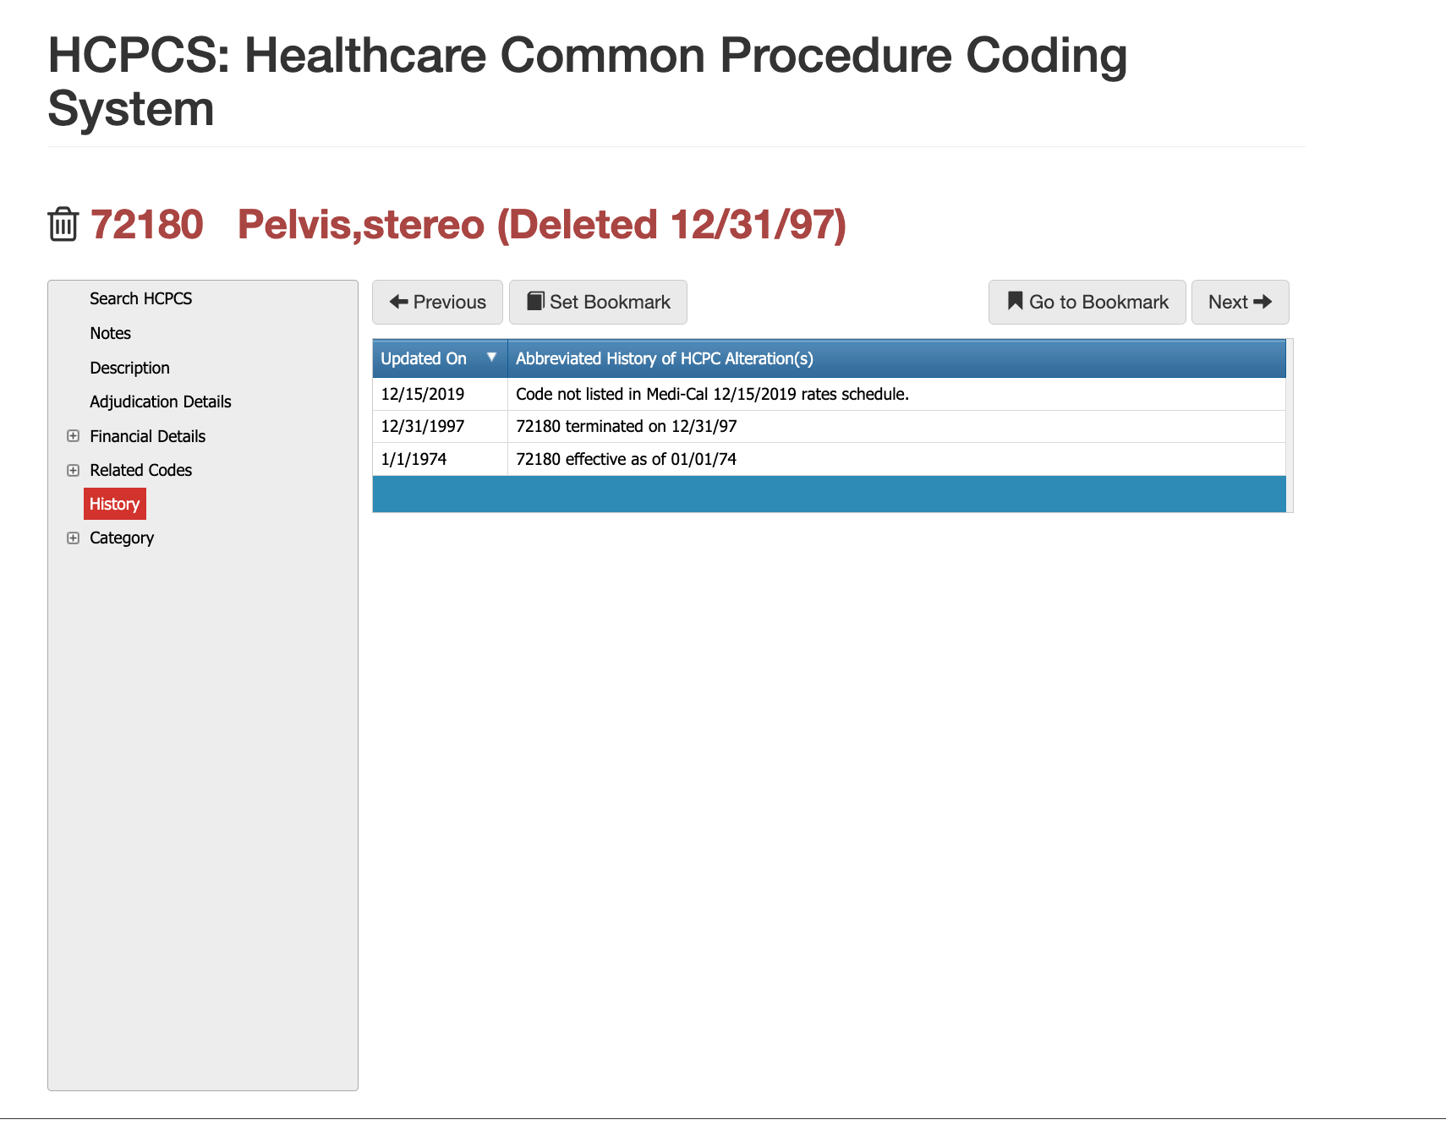Expand the Category section
The width and height of the screenshot is (1446, 1136).
73,538
